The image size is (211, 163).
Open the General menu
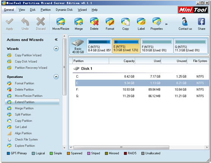pos(9,10)
